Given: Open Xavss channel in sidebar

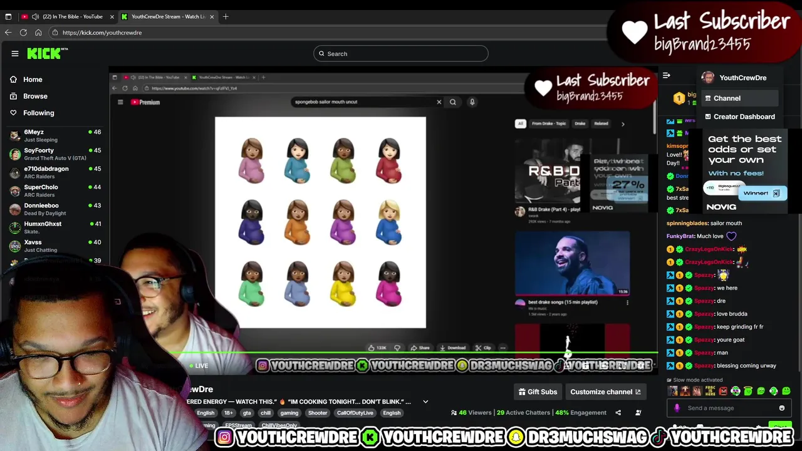Looking at the screenshot, I should [x=55, y=246].
